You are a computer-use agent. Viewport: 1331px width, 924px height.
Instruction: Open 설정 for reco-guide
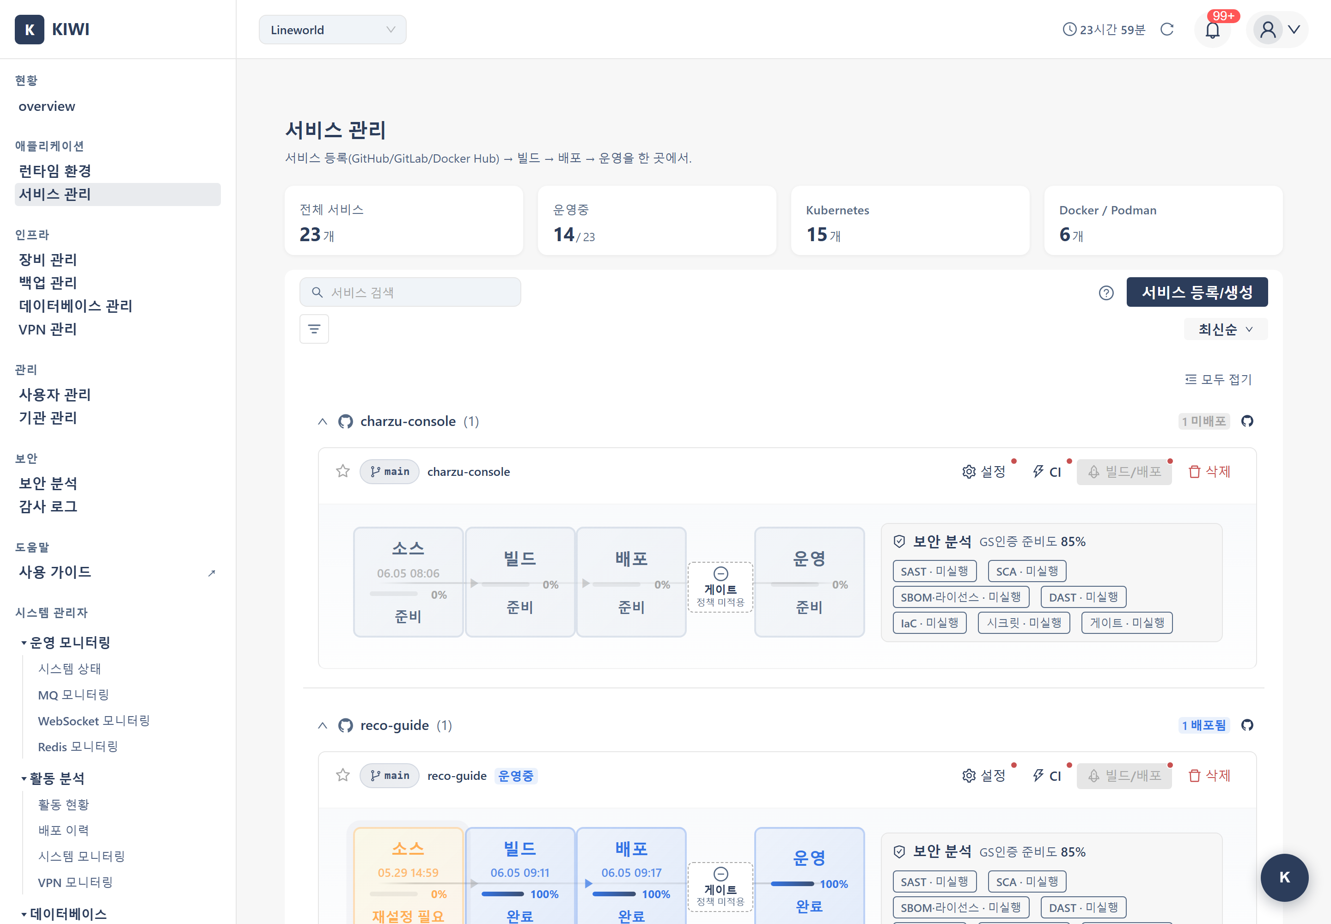coord(984,775)
